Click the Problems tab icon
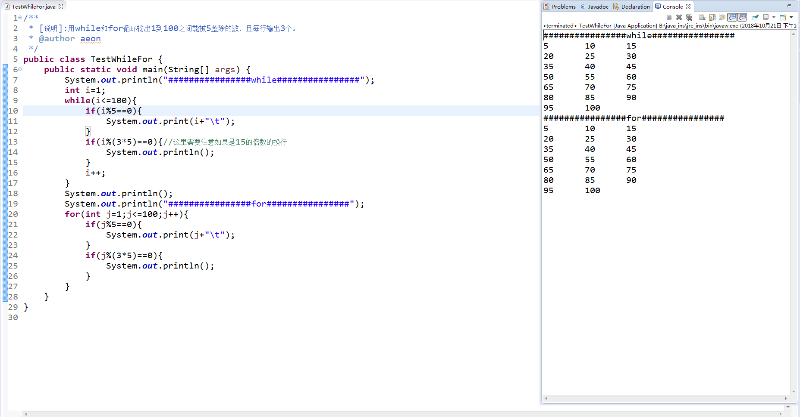800x417 pixels. click(546, 6)
